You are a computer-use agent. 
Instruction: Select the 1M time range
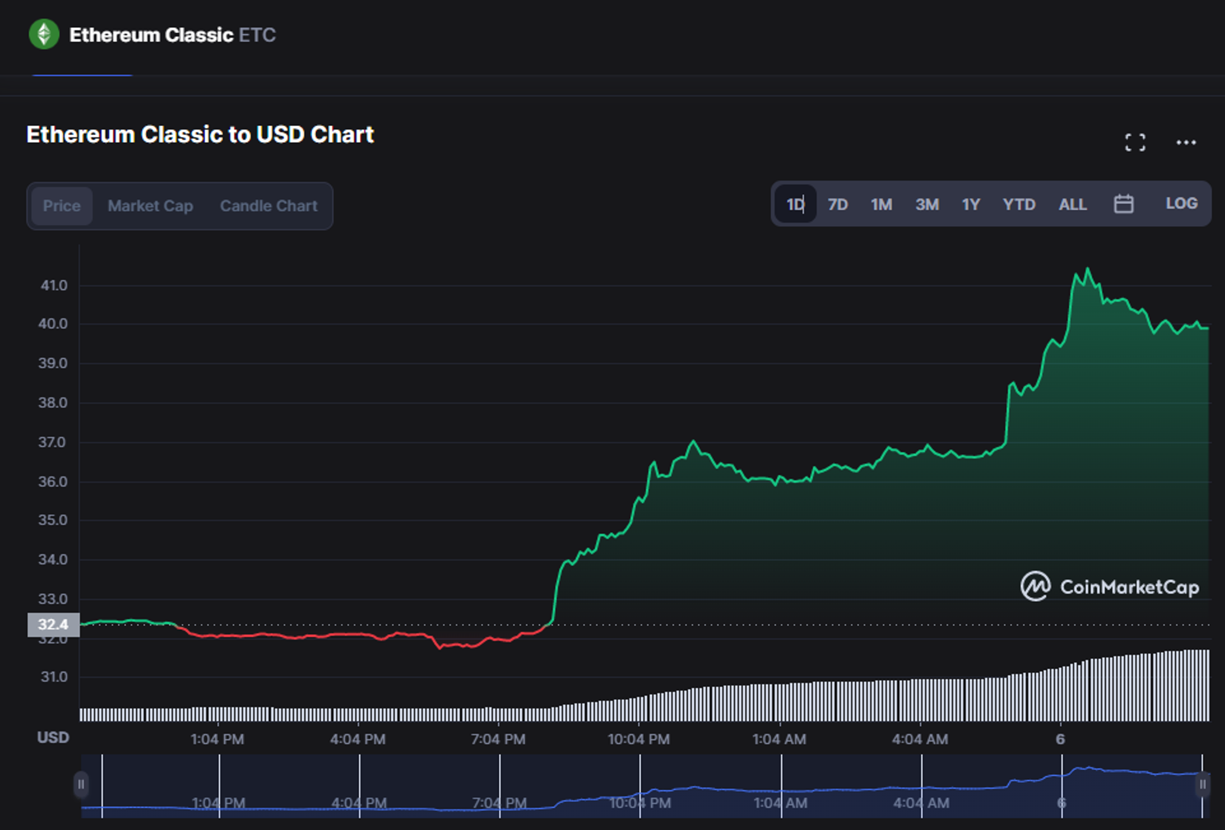pos(881,204)
